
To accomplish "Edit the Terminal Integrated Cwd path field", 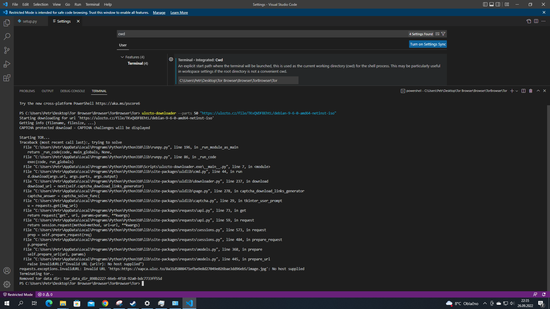I will tap(238, 80).
